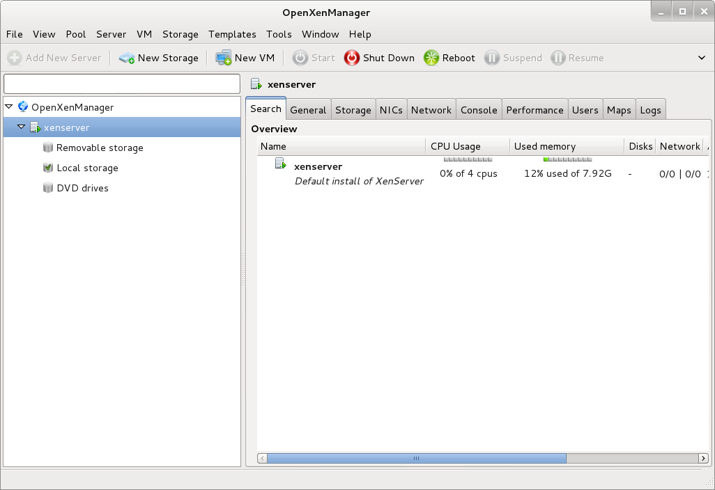Select the DVD drives icon in tree
Viewport: 715px width, 490px height.
pos(48,188)
